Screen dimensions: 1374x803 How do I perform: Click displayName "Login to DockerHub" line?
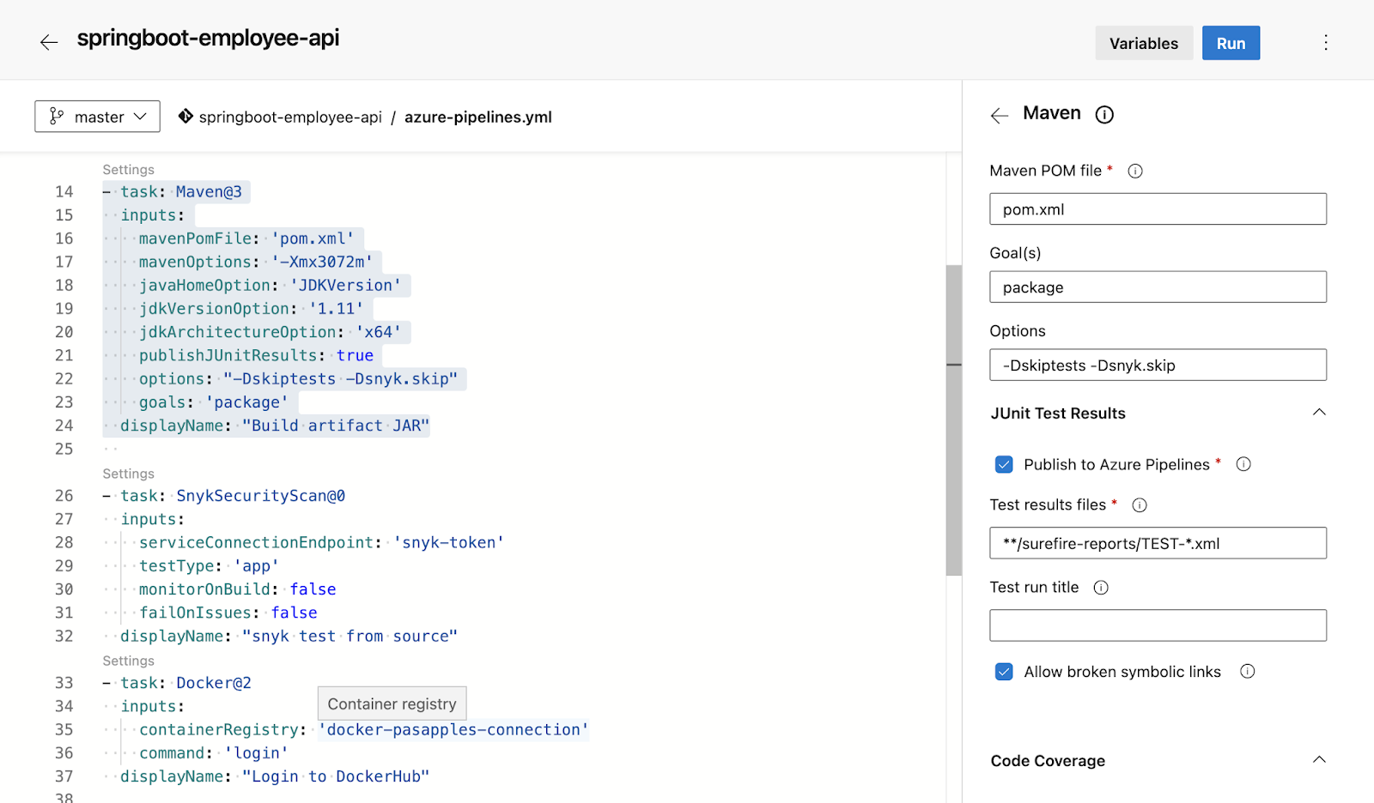(275, 776)
